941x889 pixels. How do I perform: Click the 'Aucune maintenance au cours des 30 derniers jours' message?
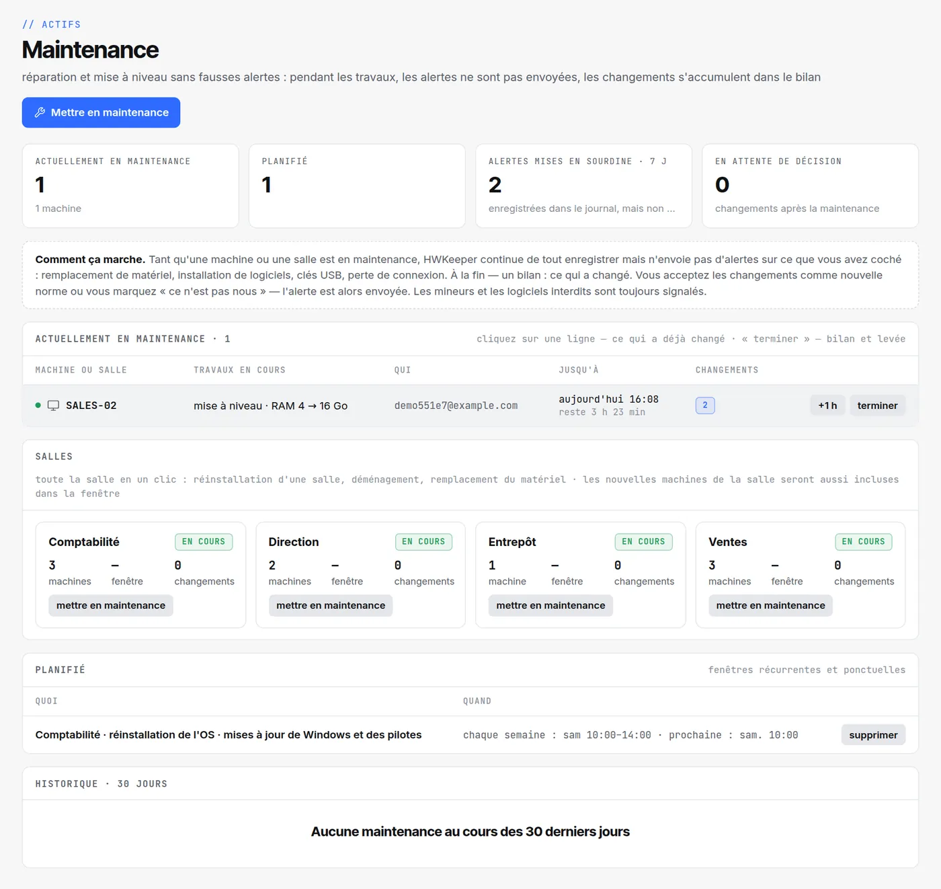(470, 832)
